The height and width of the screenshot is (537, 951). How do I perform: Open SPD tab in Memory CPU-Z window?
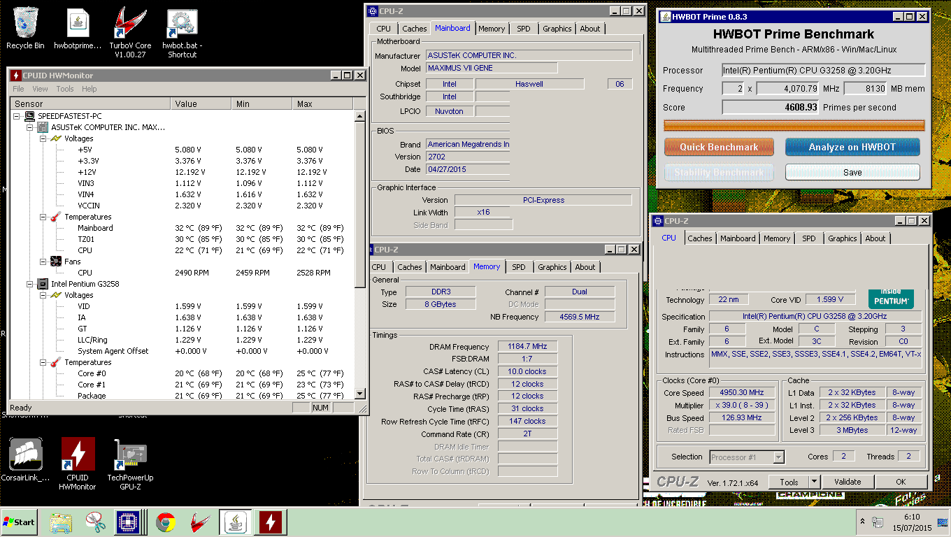click(x=519, y=267)
